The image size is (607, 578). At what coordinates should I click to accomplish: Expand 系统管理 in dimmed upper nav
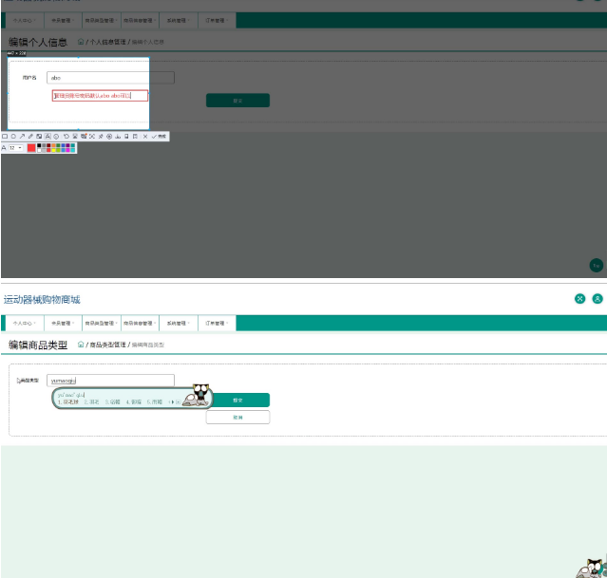pyautogui.click(x=178, y=20)
